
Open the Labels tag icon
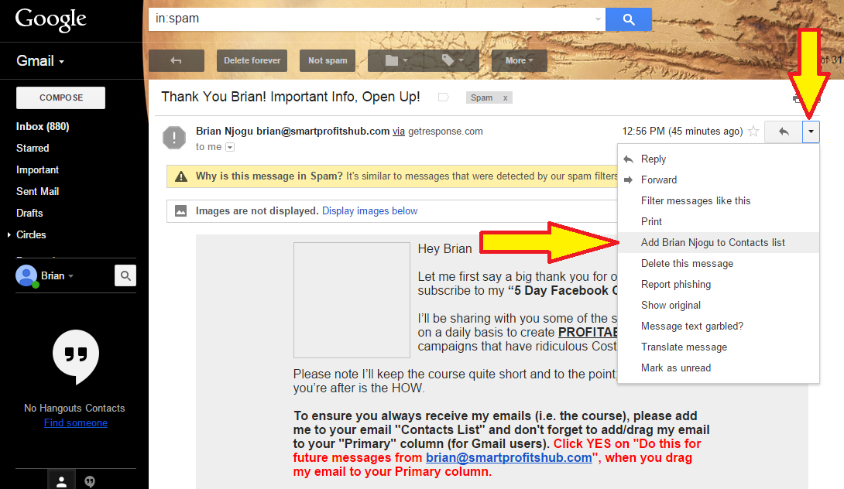tap(452, 61)
